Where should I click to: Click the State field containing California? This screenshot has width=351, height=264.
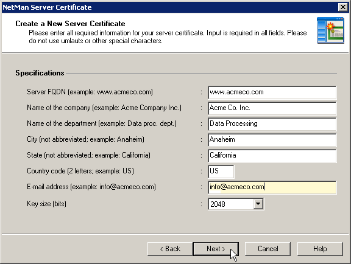point(272,156)
